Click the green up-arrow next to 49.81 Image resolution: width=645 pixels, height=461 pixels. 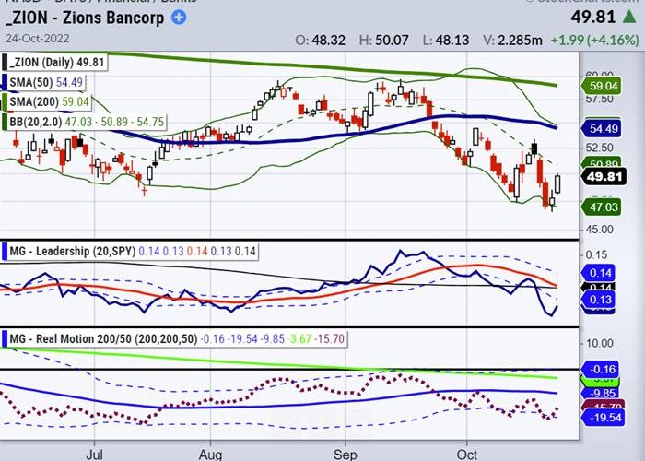click(x=629, y=17)
